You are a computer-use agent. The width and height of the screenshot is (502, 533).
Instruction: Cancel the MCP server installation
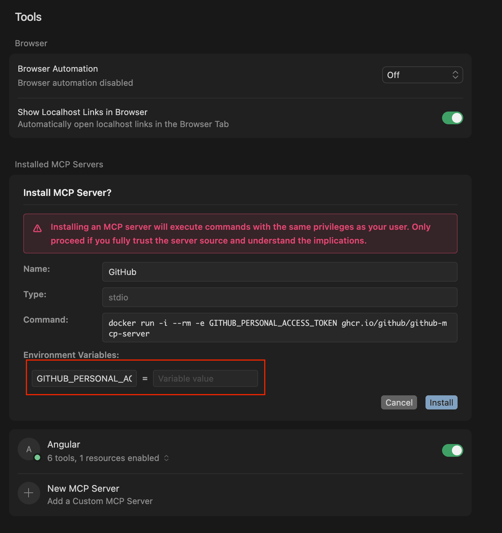pos(399,402)
